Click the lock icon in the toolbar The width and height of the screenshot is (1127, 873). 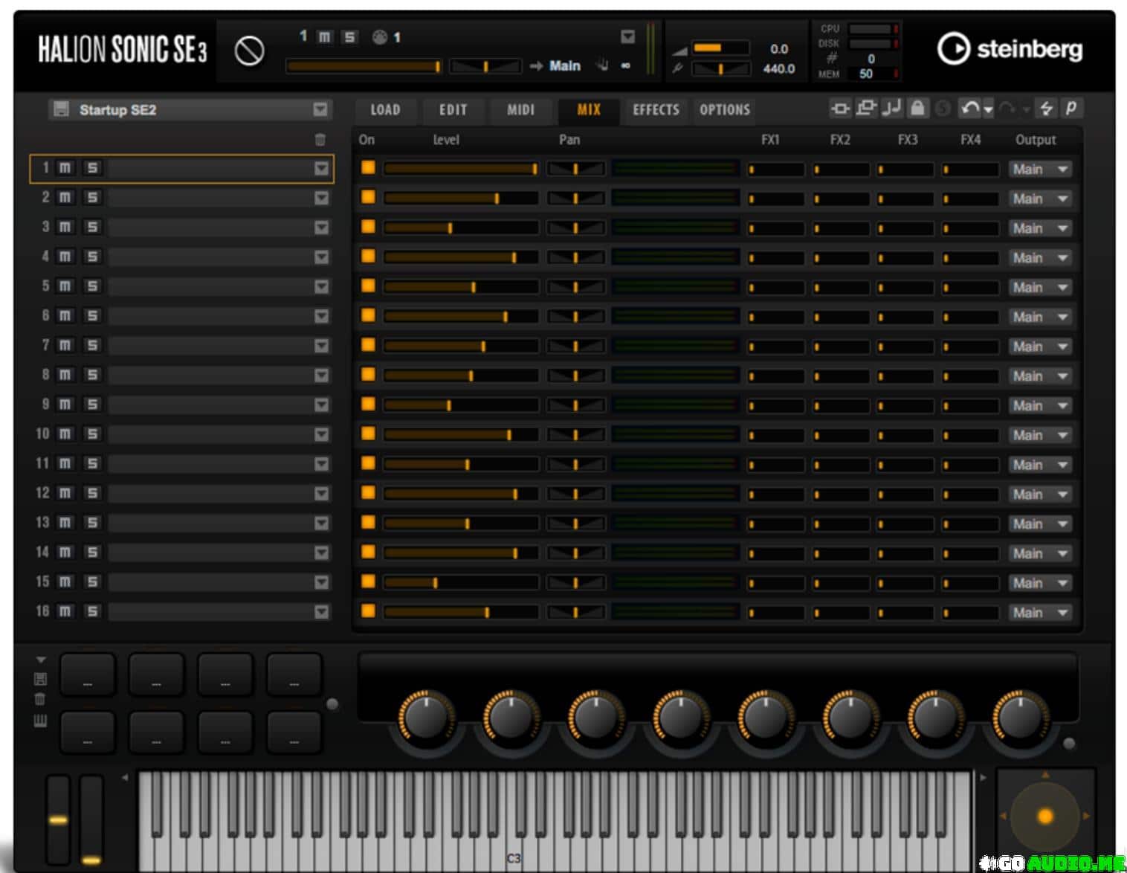(x=917, y=109)
